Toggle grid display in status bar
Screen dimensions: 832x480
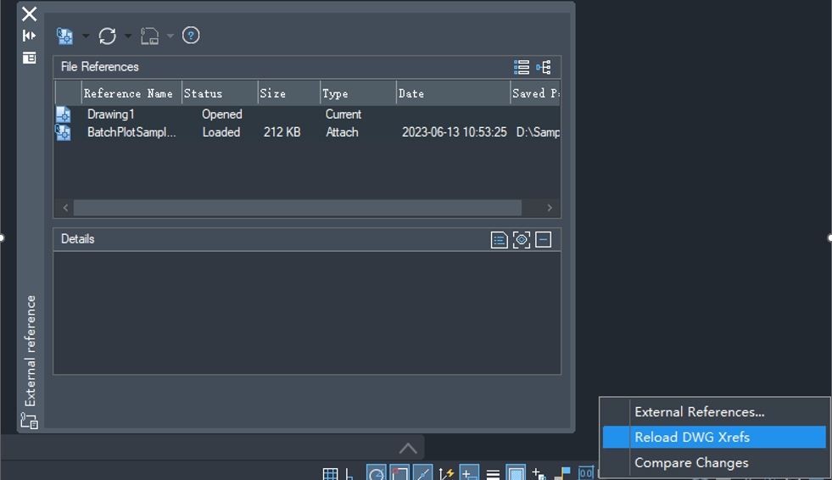tap(331, 474)
